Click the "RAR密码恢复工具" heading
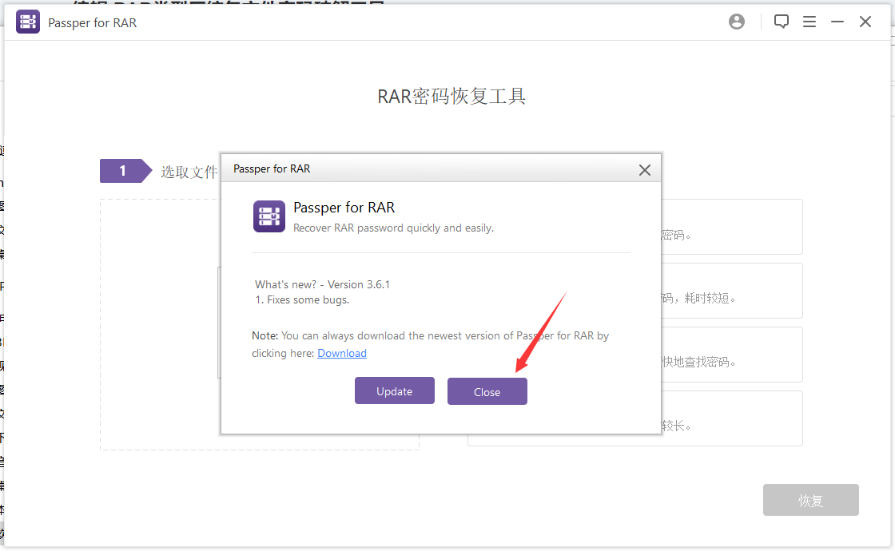The image size is (895, 551). point(451,97)
